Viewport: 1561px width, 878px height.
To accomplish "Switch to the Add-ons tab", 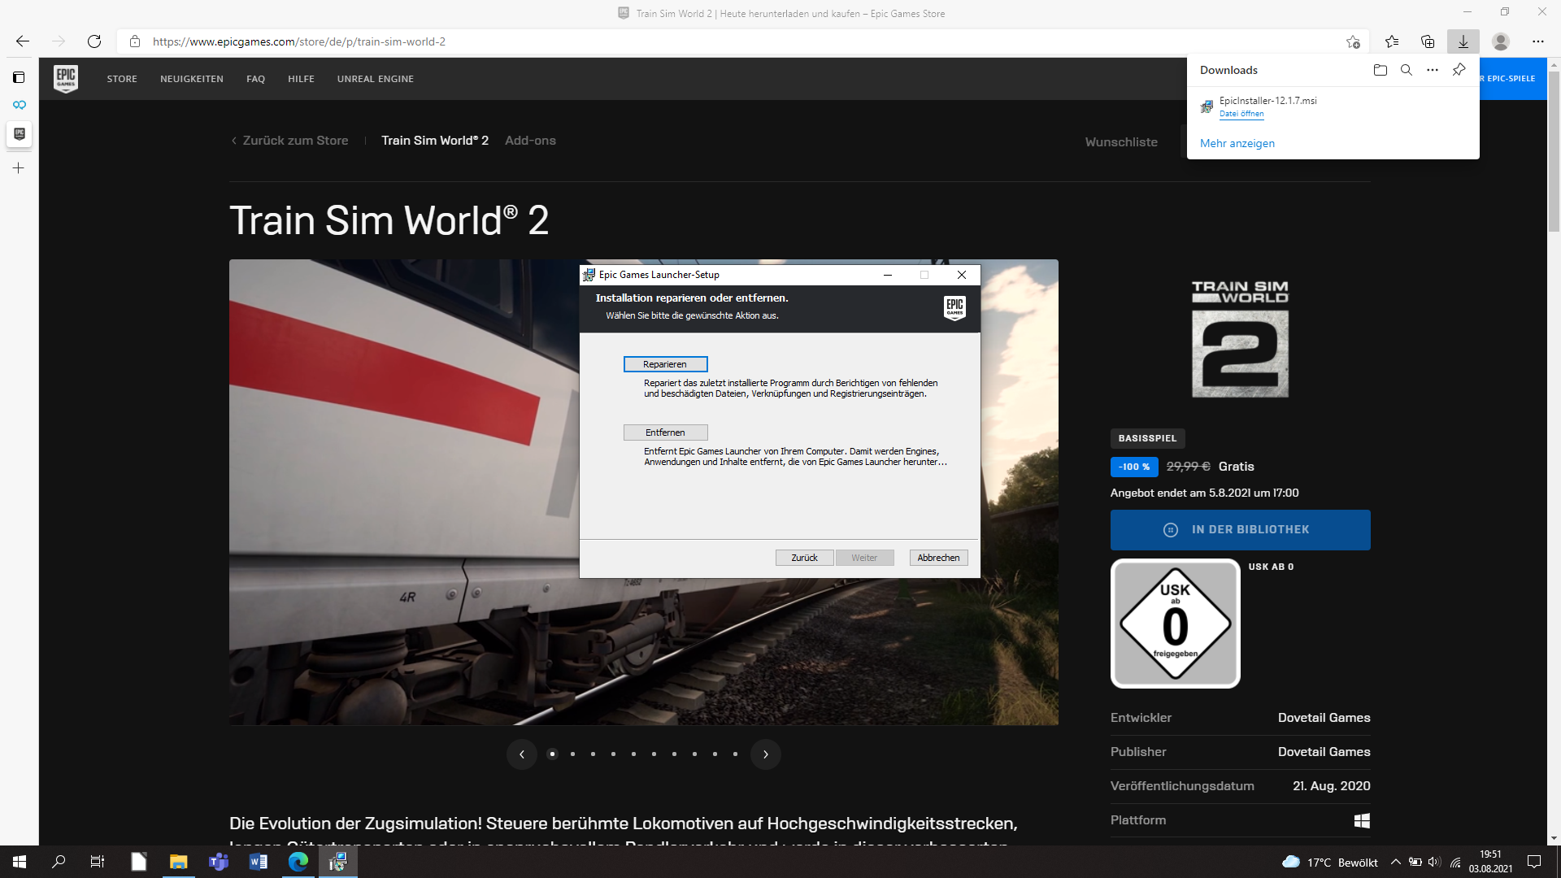I will click(x=530, y=141).
